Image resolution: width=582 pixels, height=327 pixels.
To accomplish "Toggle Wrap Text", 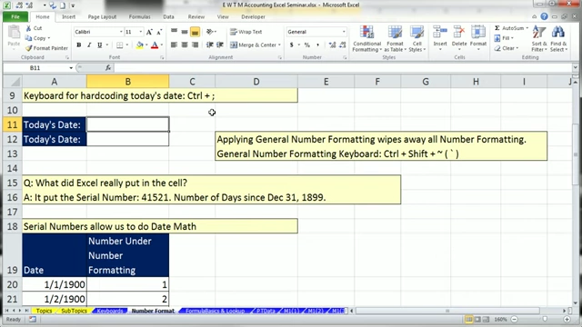I will point(246,32).
